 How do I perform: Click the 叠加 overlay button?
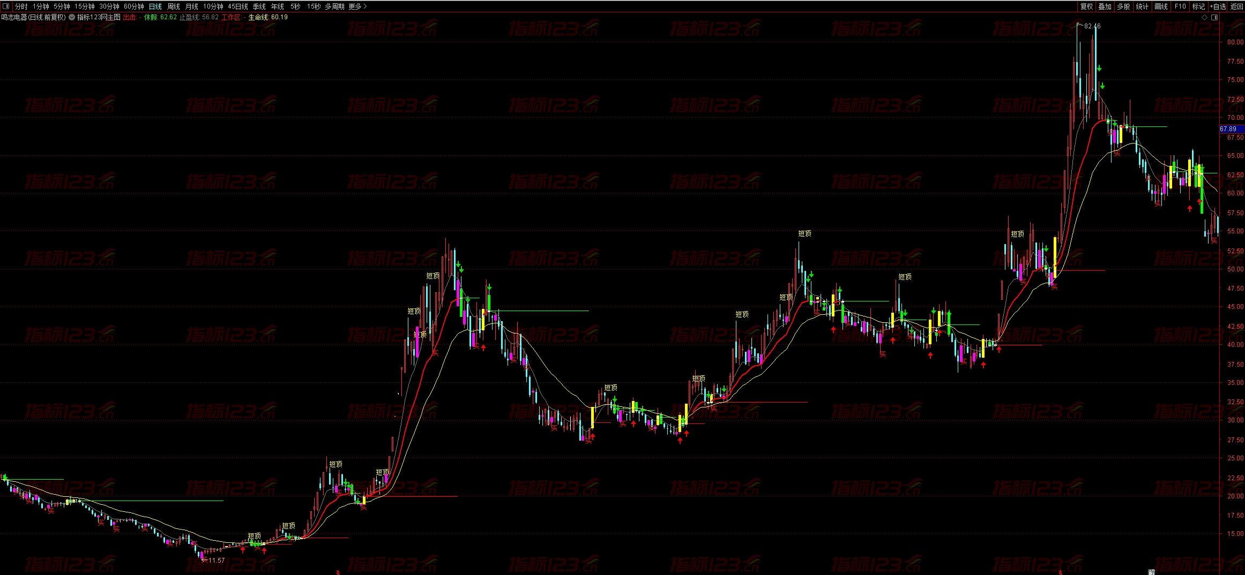1105,6
